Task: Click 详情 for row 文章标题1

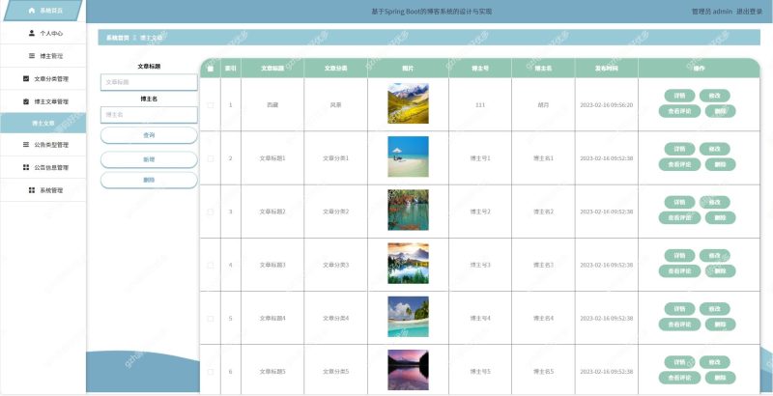Action: (679, 149)
